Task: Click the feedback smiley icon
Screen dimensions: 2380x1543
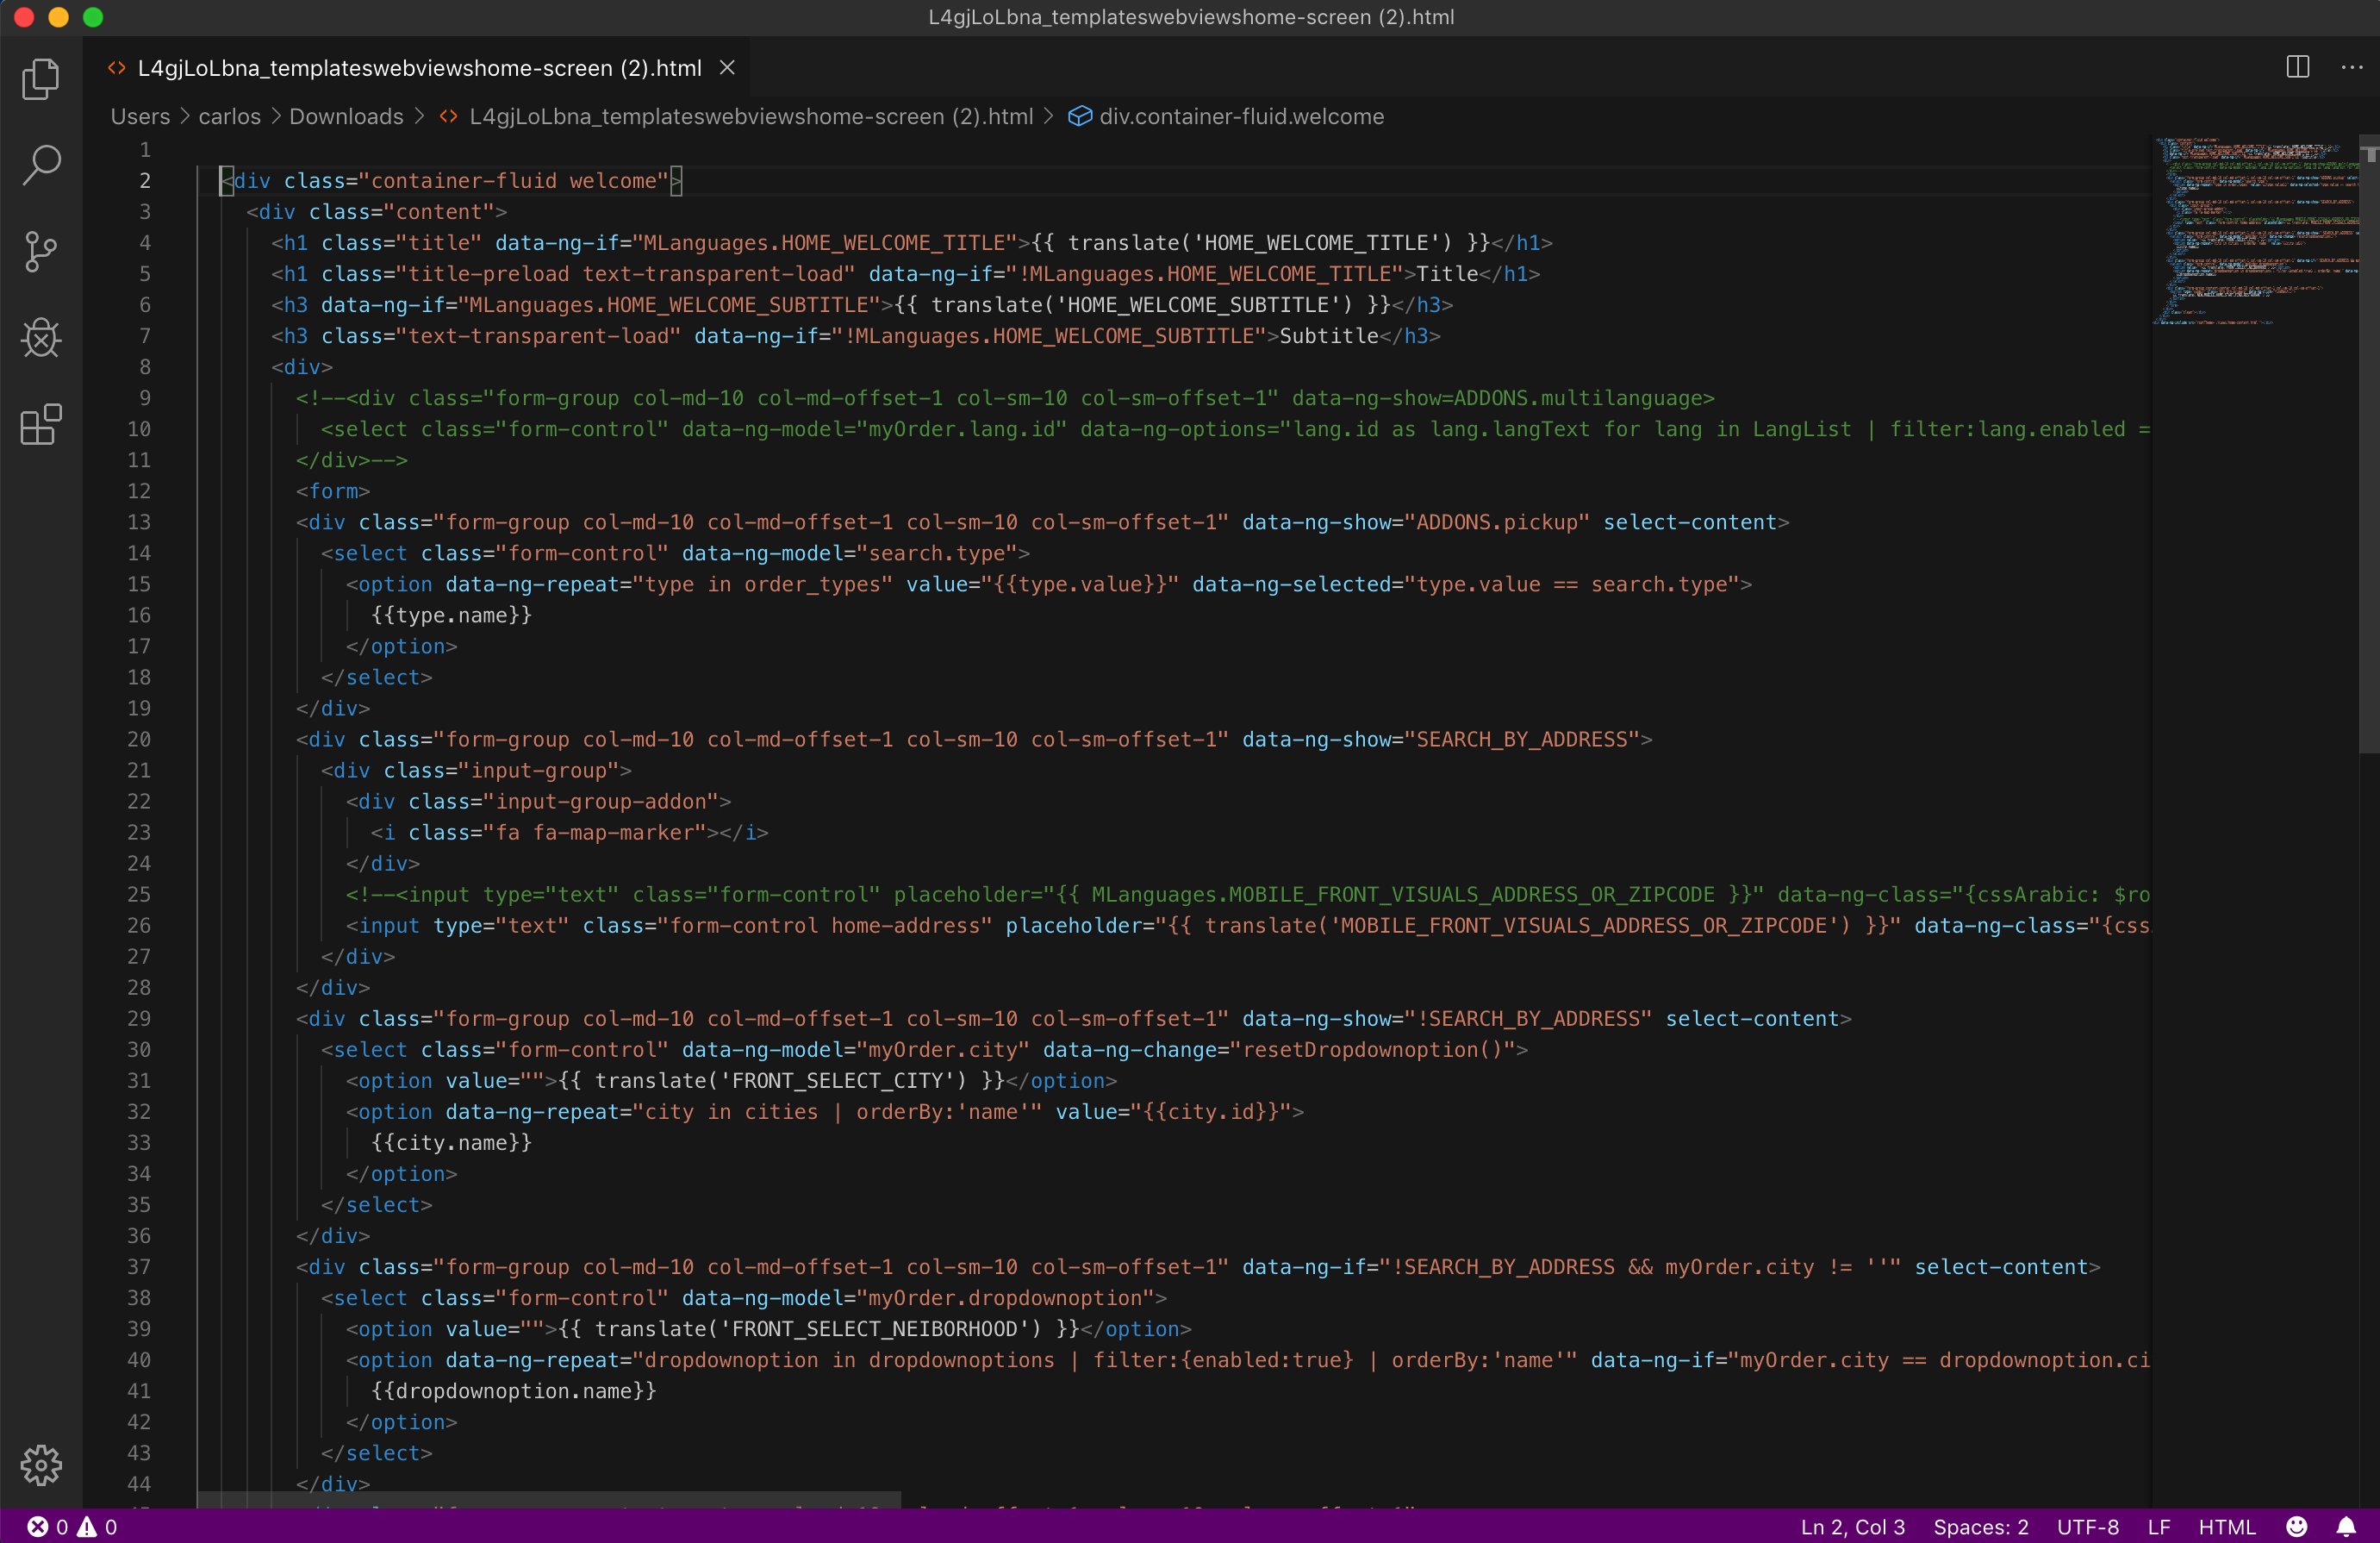Action: (2297, 1526)
